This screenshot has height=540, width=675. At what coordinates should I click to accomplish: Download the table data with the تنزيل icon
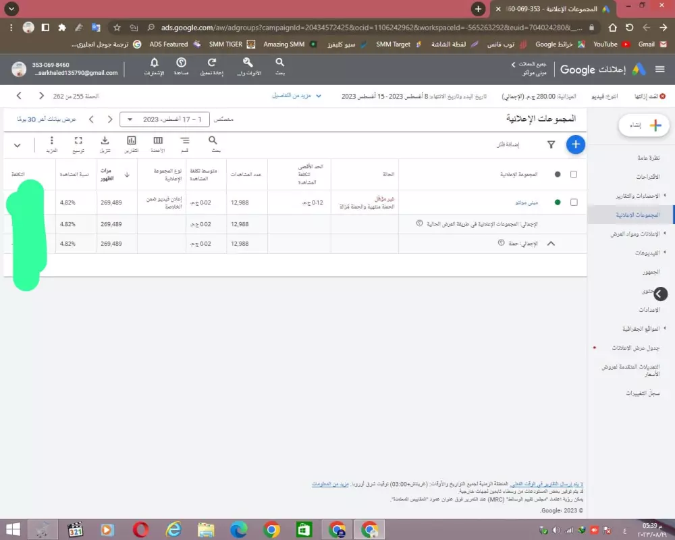coord(105,142)
